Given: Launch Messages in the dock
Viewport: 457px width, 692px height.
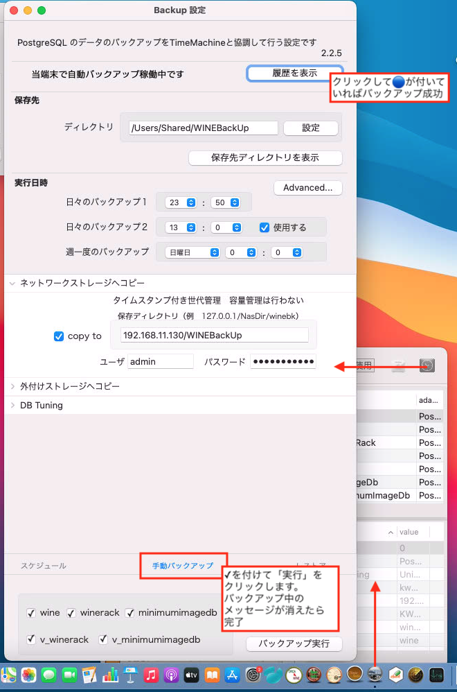Looking at the screenshot, I should pos(48,674).
